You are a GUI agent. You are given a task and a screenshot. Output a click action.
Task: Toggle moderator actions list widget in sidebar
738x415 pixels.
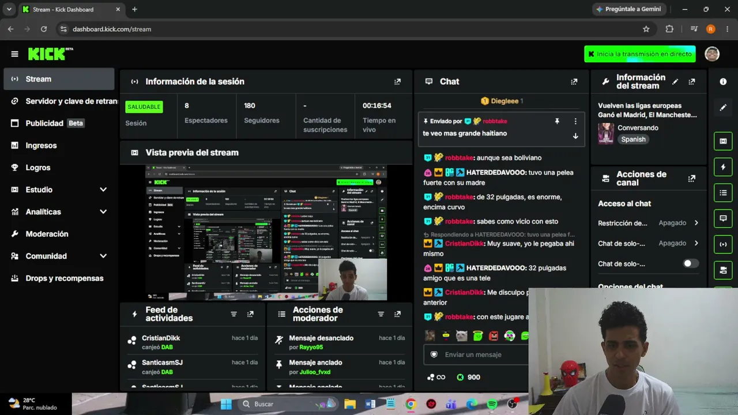tap(723, 193)
